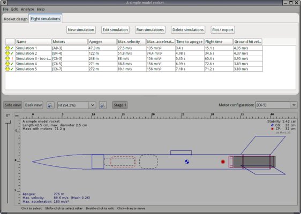Click the zoom in magnifier icon
The image size is (301, 214).
tap(103, 105)
